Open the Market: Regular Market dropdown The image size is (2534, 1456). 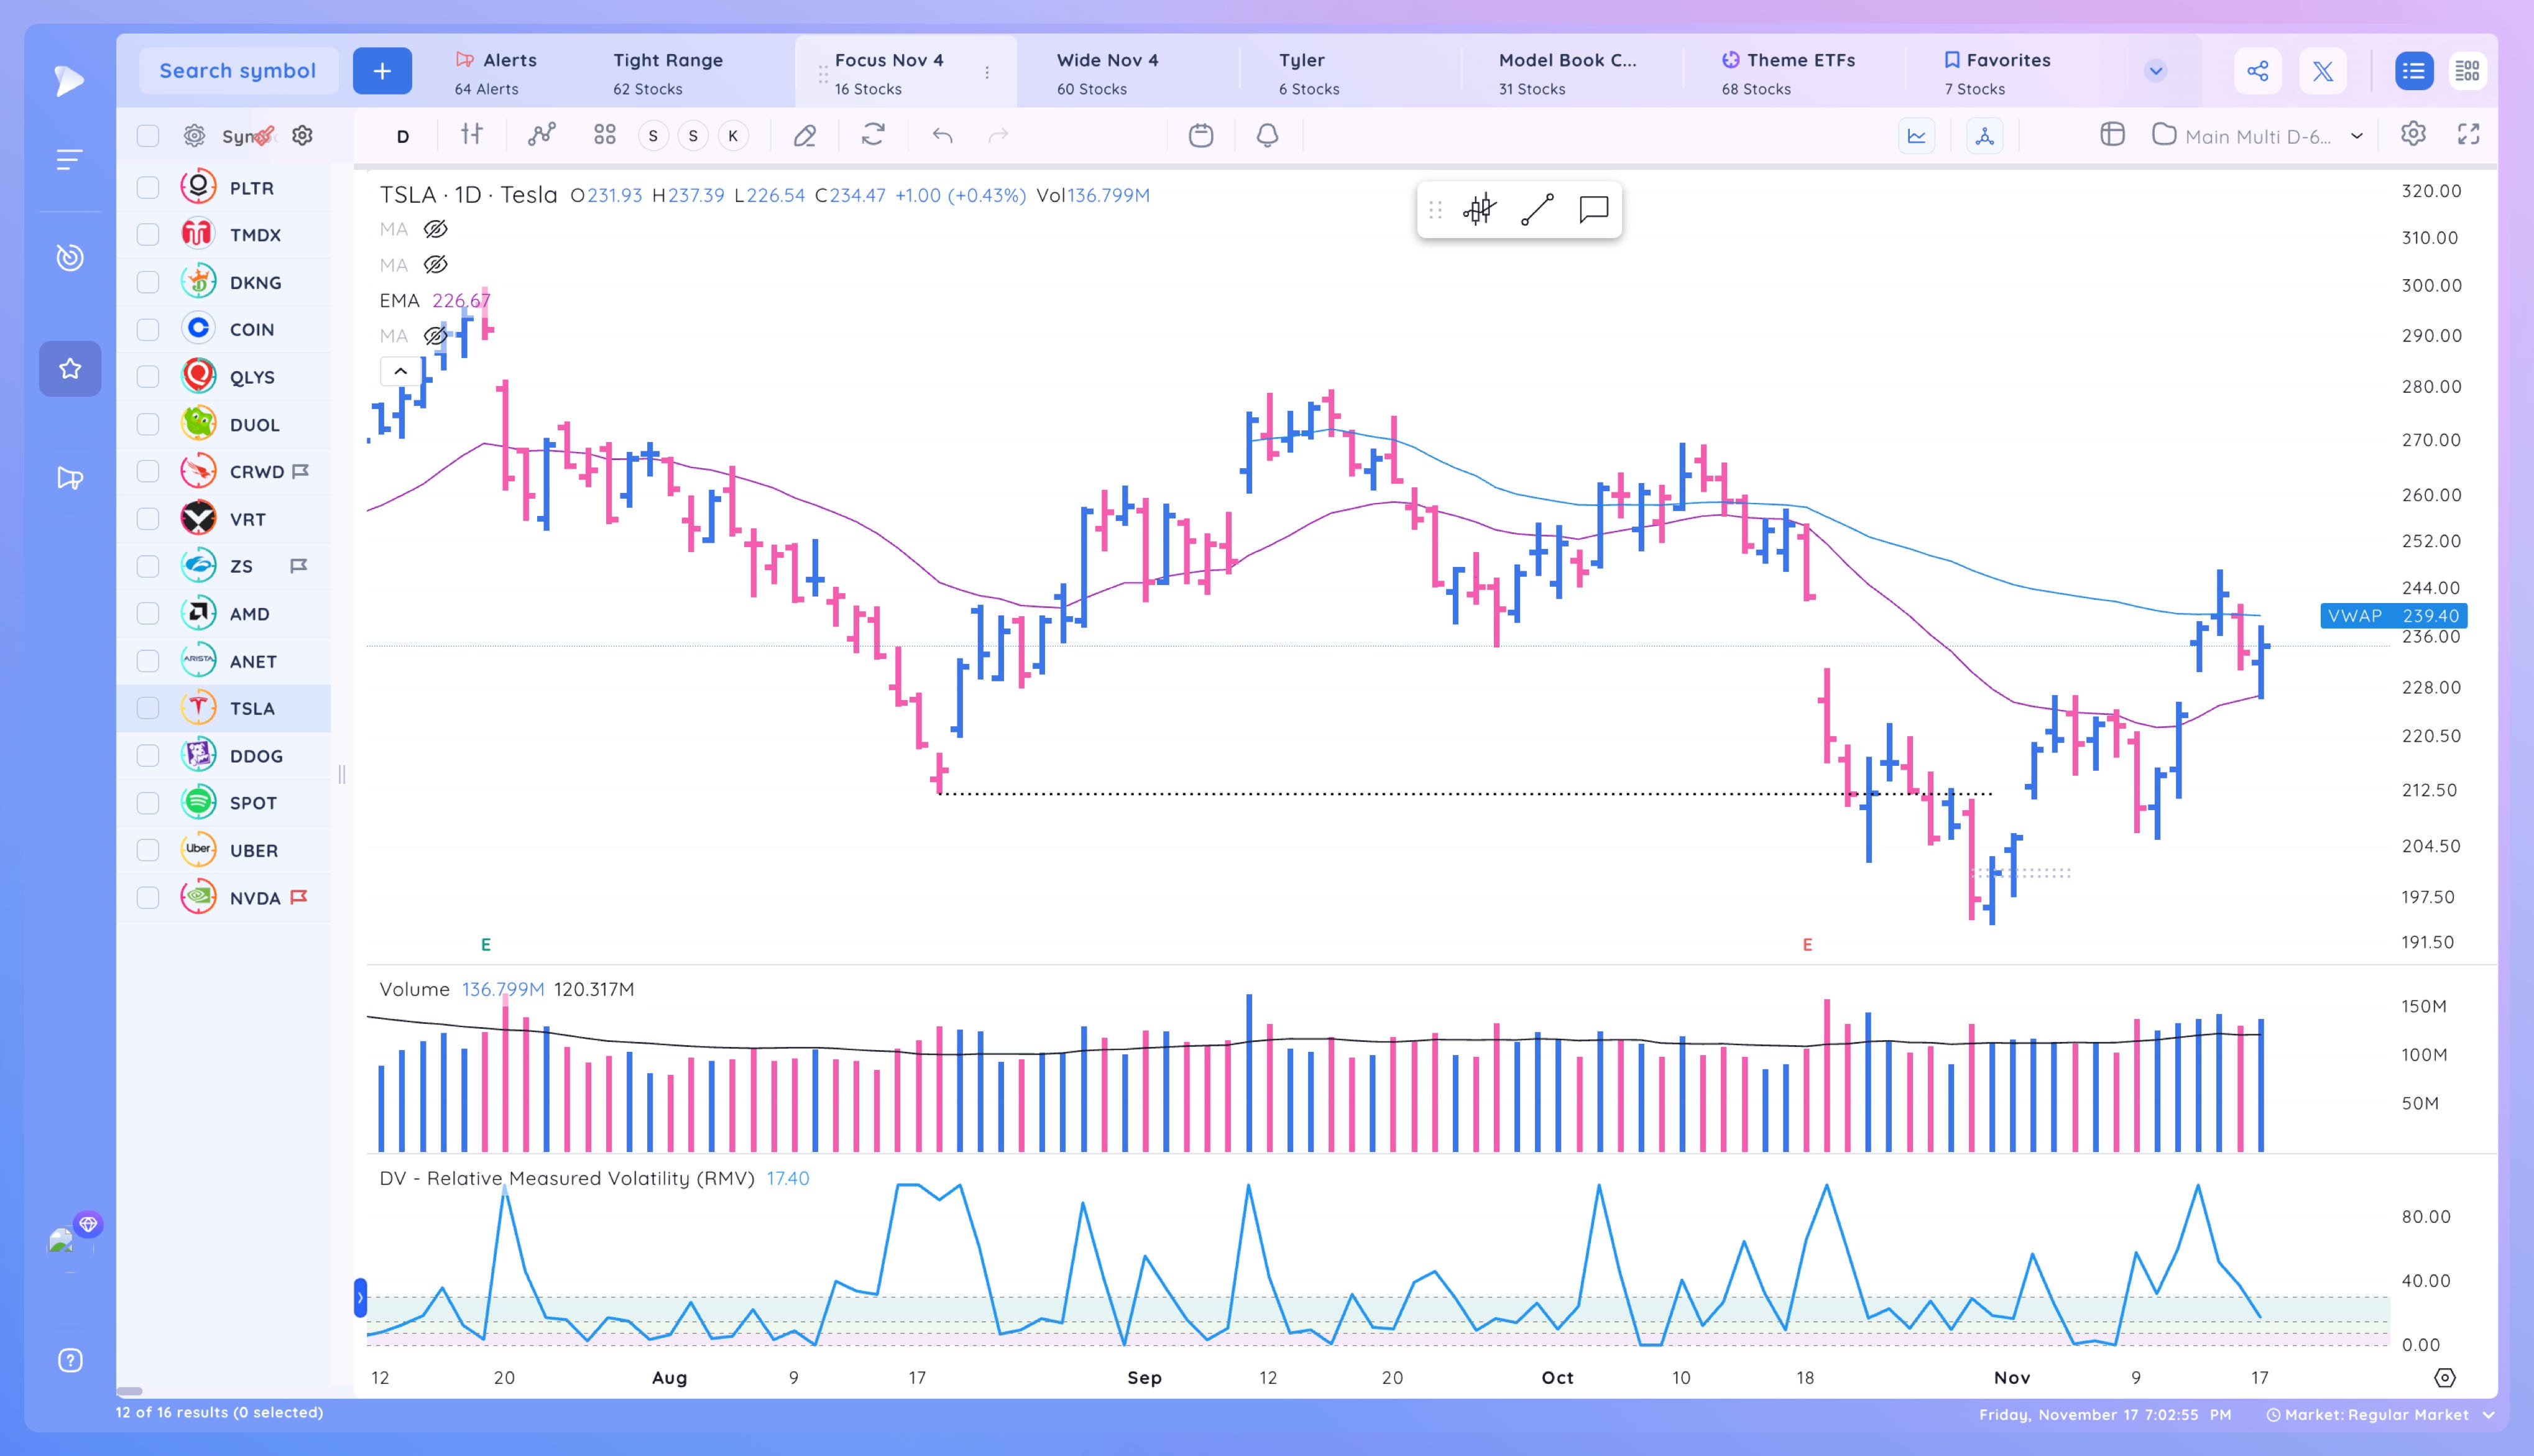point(2381,1415)
